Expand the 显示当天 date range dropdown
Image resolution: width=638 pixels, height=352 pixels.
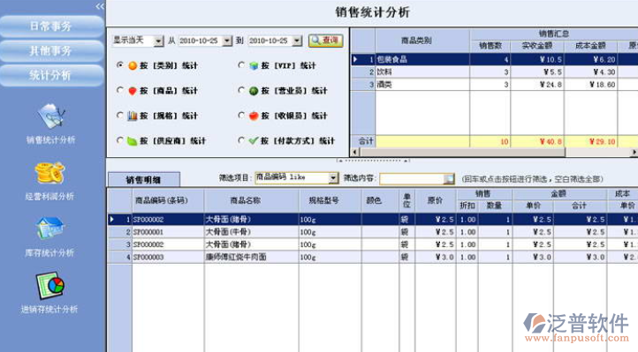pyautogui.click(x=159, y=41)
